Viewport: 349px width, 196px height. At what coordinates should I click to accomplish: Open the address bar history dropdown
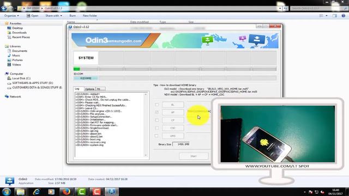click(x=280, y=9)
